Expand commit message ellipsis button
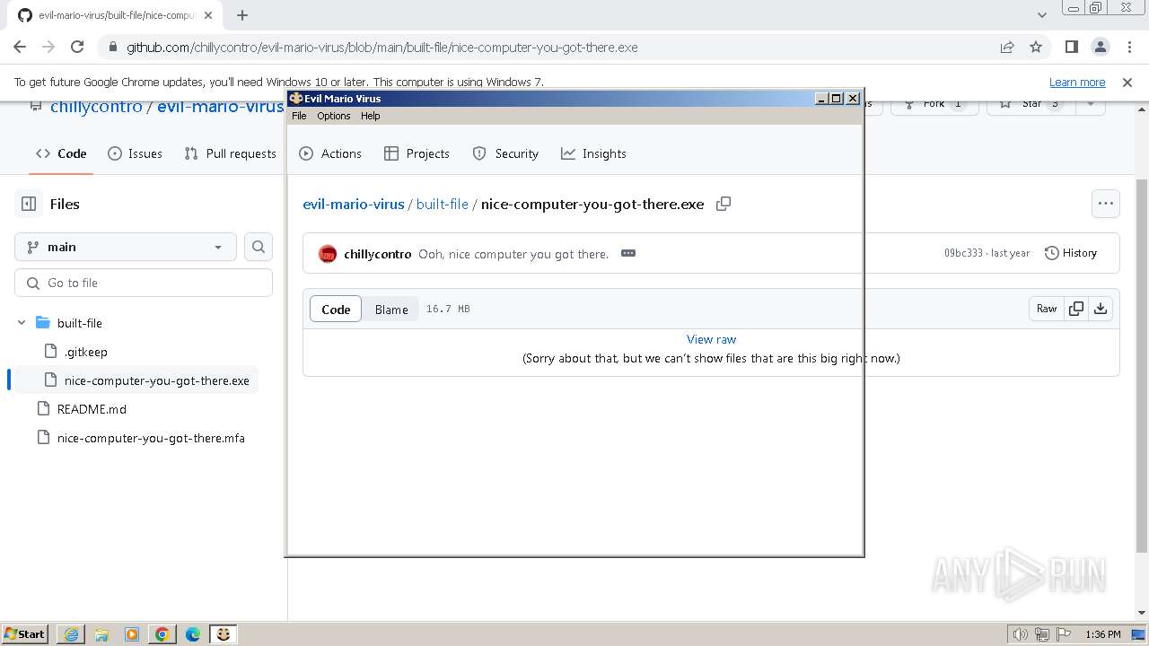This screenshot has height=646, width=1149. pyautogui.click(x=628, y=253)
